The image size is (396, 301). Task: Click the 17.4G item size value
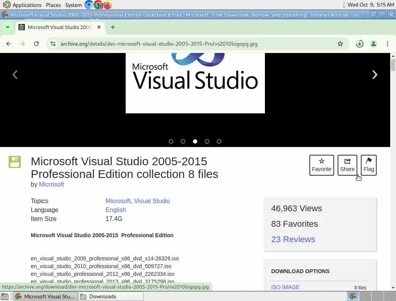tap(114, 219)
